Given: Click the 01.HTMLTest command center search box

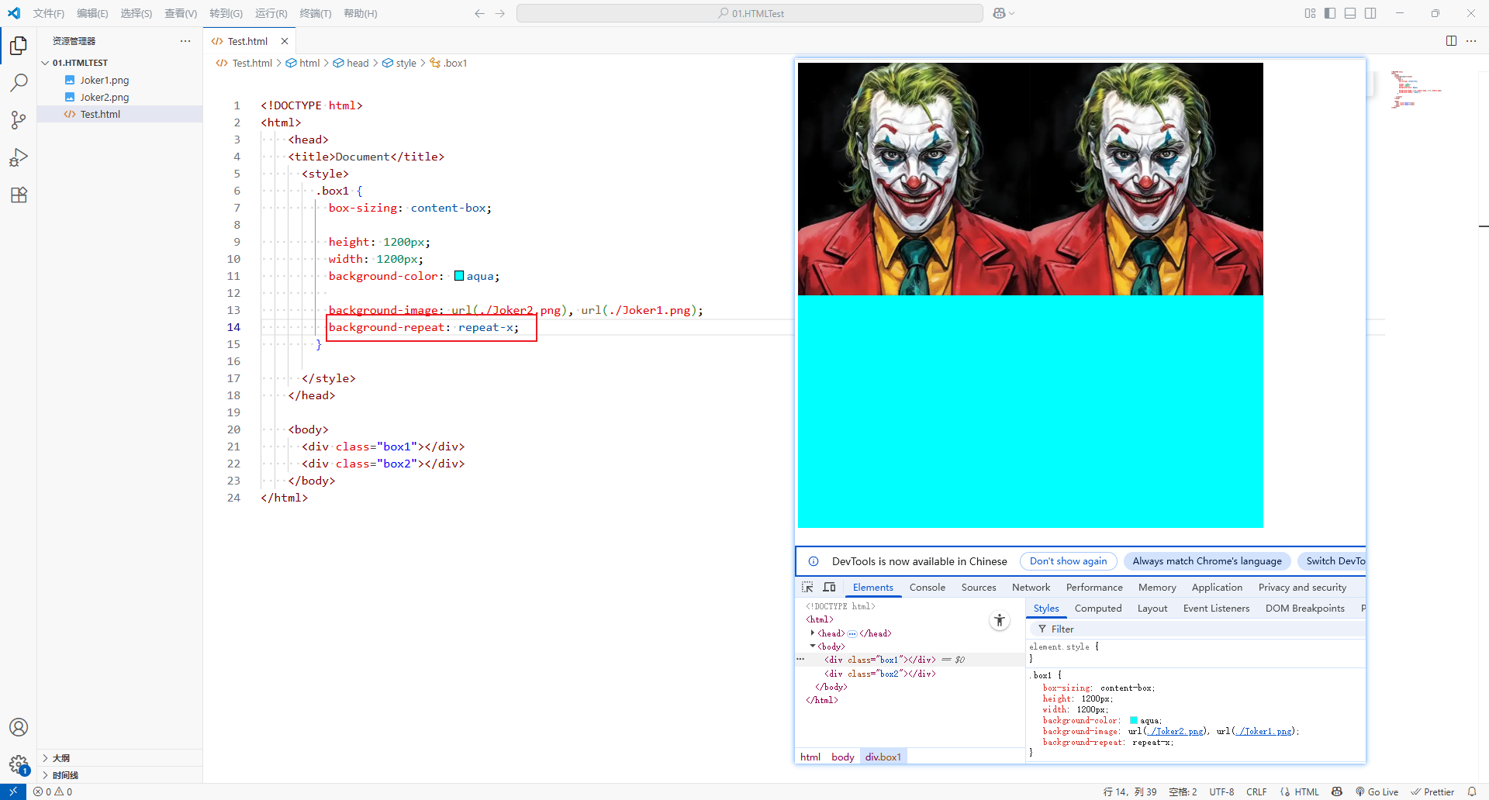Looking at the screenshot, I should (749, 13).
